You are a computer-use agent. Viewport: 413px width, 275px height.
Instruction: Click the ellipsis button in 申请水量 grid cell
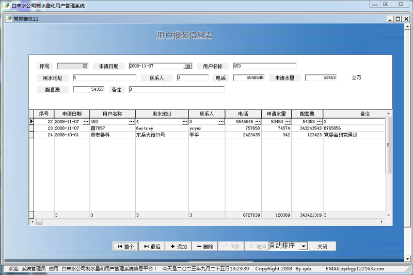pos(288,122)
